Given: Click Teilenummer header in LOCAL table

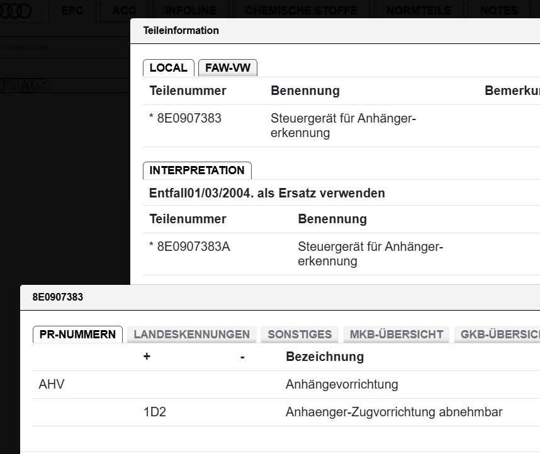Looking at the screenshot, I should click(188, 91).
